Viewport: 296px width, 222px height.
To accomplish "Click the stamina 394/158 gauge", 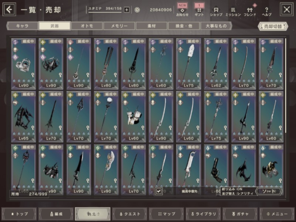I will click(x=105, y=9).
